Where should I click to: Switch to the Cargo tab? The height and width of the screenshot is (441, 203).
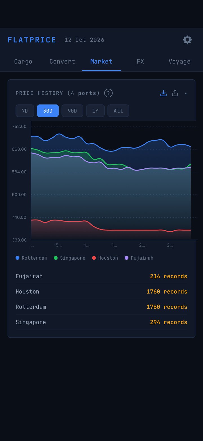coord(23,62)
